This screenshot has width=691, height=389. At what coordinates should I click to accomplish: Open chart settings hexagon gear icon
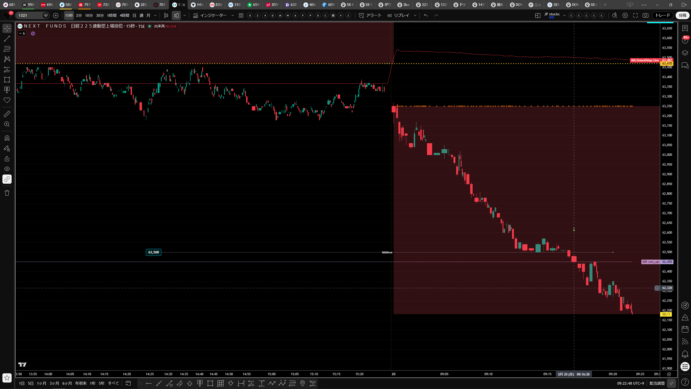pyautogui.click(x=625, y=15)
